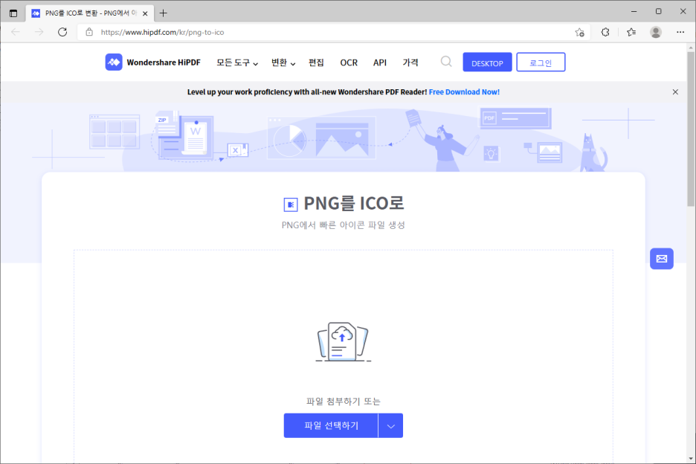Dismiss the PDF Reader promotion banner
Screen dimensions: 696x464
click(x=675, y=92)
